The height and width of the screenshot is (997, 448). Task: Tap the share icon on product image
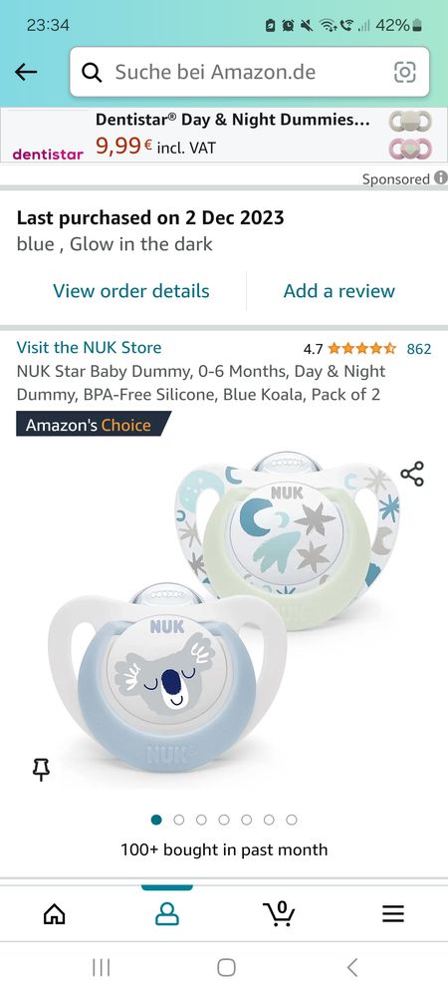[412, 475]
